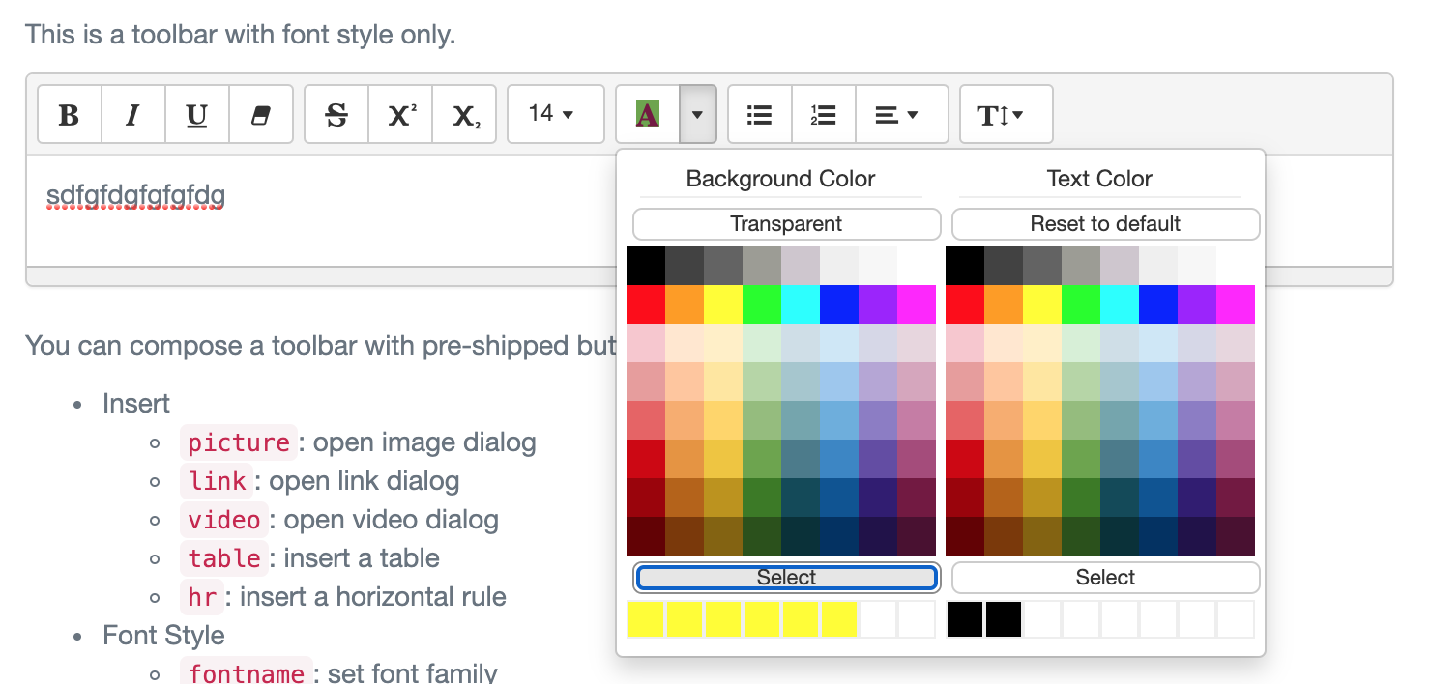Pick darkest green in Text Color palette bottom row
The width and height of the screenshot is (1431, 684).
click(1081, 536)
